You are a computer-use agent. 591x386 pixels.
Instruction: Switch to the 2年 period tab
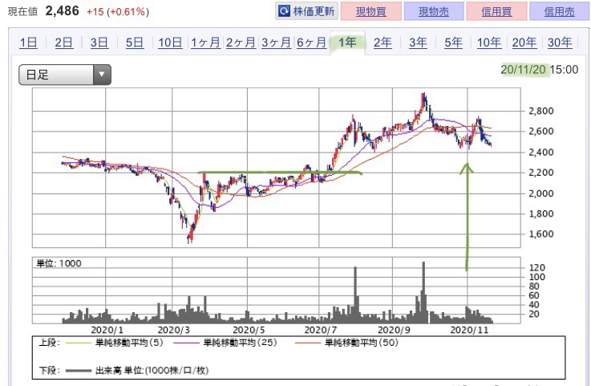tap(383, 43)
